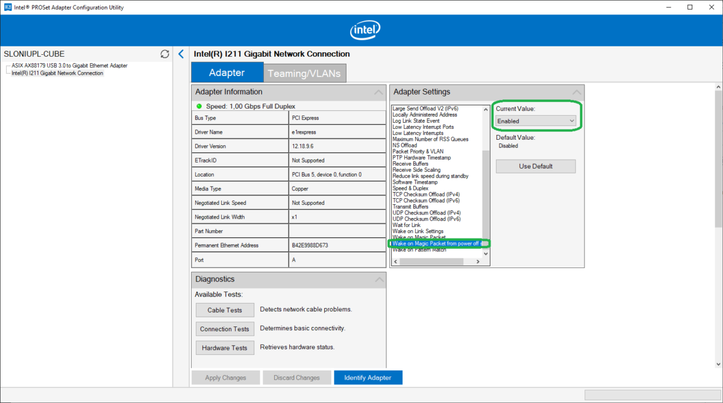Click the settings list scroll-up arrow
The width and height of the screenshot is (723, 403).
486,109
